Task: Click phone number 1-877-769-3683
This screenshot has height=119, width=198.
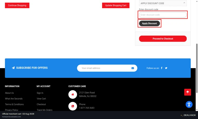Action: point(87,108)
